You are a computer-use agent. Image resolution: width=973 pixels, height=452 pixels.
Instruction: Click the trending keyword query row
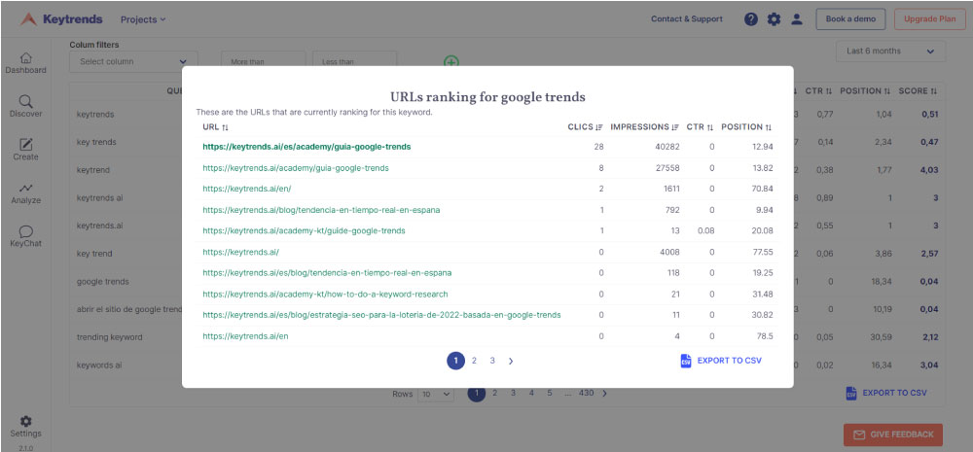point(109,337)
